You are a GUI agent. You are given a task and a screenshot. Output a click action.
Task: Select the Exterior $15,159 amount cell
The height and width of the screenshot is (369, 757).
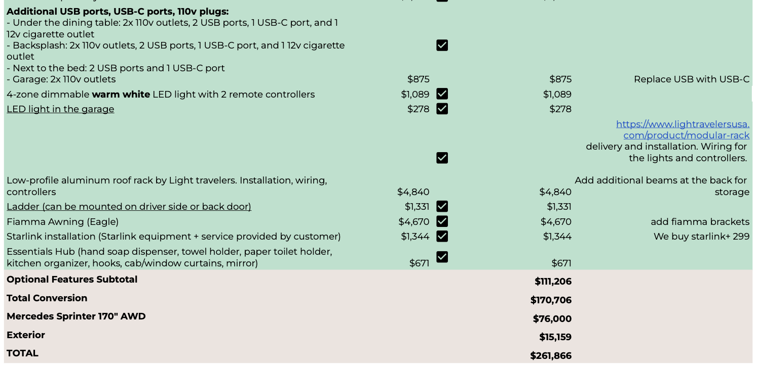tap(555, 337)
